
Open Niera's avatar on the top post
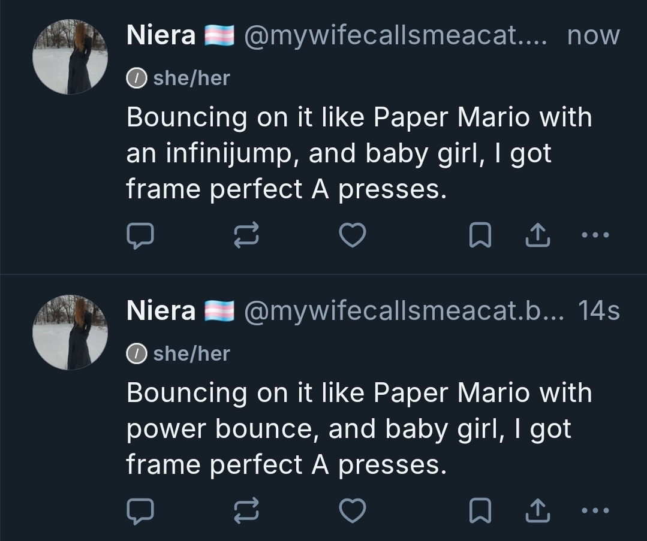[70, 57]
